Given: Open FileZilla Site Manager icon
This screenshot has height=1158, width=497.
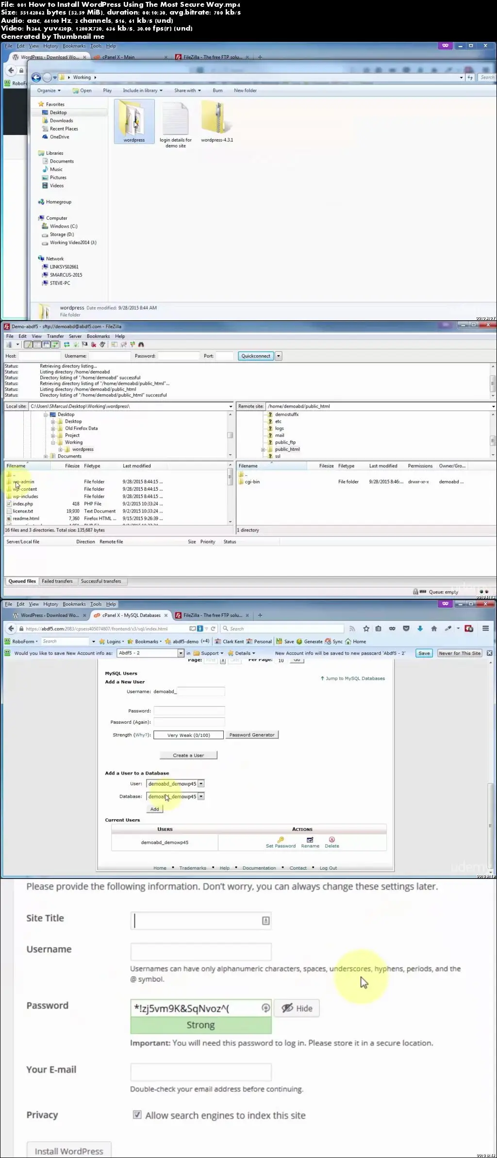Looking at the screenshot, I should point(9,345).
